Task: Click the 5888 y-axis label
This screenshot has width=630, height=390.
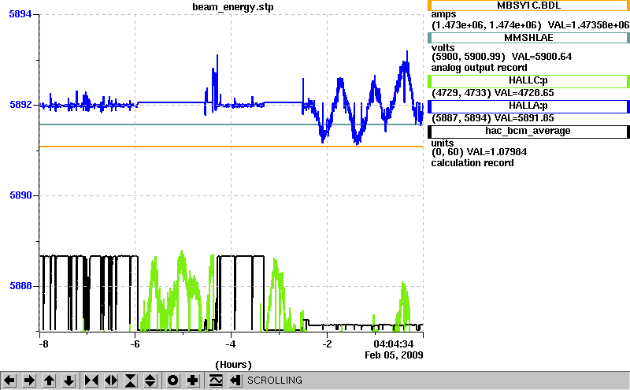Action: pos(20,286)
